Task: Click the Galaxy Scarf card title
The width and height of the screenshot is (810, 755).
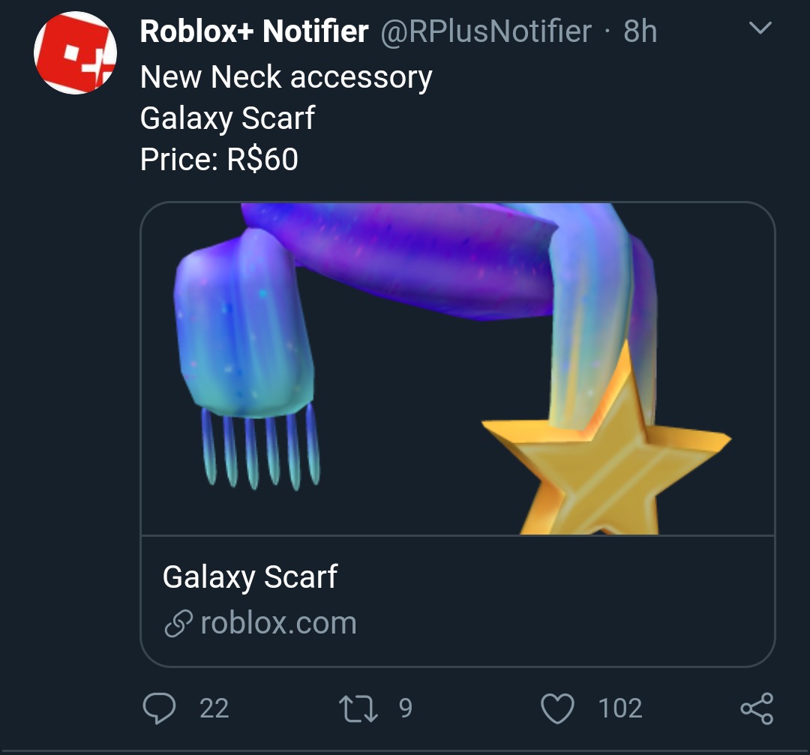Action: pos(250,577)
